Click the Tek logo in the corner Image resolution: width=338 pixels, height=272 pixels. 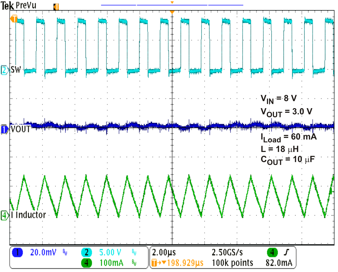[x=7, y=5]
